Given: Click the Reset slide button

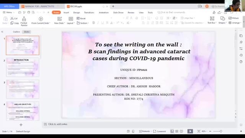Looking at the screenshot, I should click(81, 18).
